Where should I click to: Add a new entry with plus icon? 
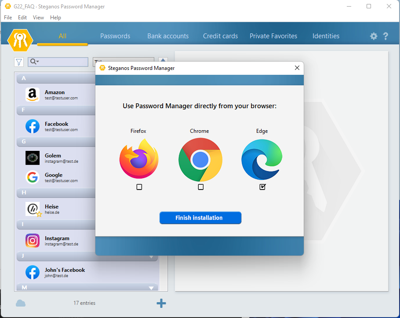pyautogui.click(x=161, y=303)
